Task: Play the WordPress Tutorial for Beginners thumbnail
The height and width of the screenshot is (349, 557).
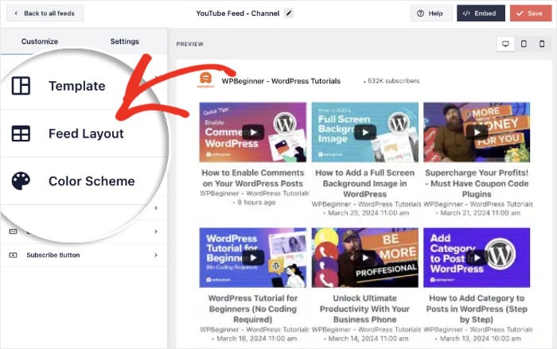Action: click(253, 258)
